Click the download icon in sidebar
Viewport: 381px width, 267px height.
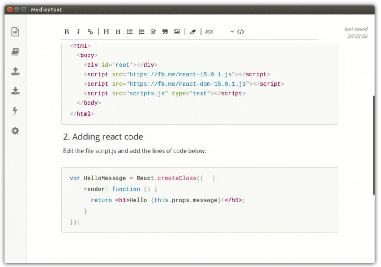pos(15,91)
